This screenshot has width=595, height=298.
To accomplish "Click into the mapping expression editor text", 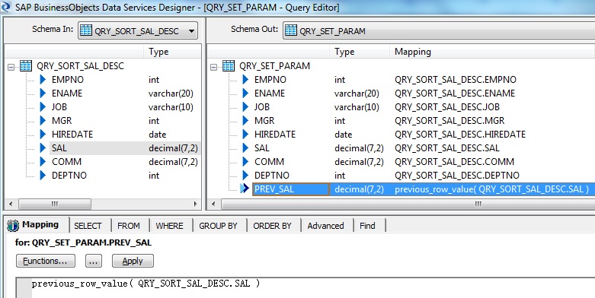I will coord(146,284).
